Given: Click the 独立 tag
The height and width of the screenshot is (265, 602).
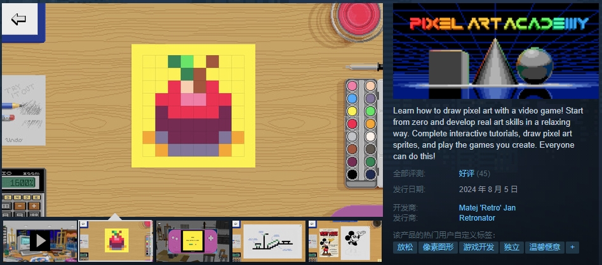Looking at the screenshot, I should [512, 247].
